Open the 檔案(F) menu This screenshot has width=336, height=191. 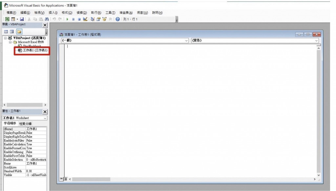click(11, 13)
